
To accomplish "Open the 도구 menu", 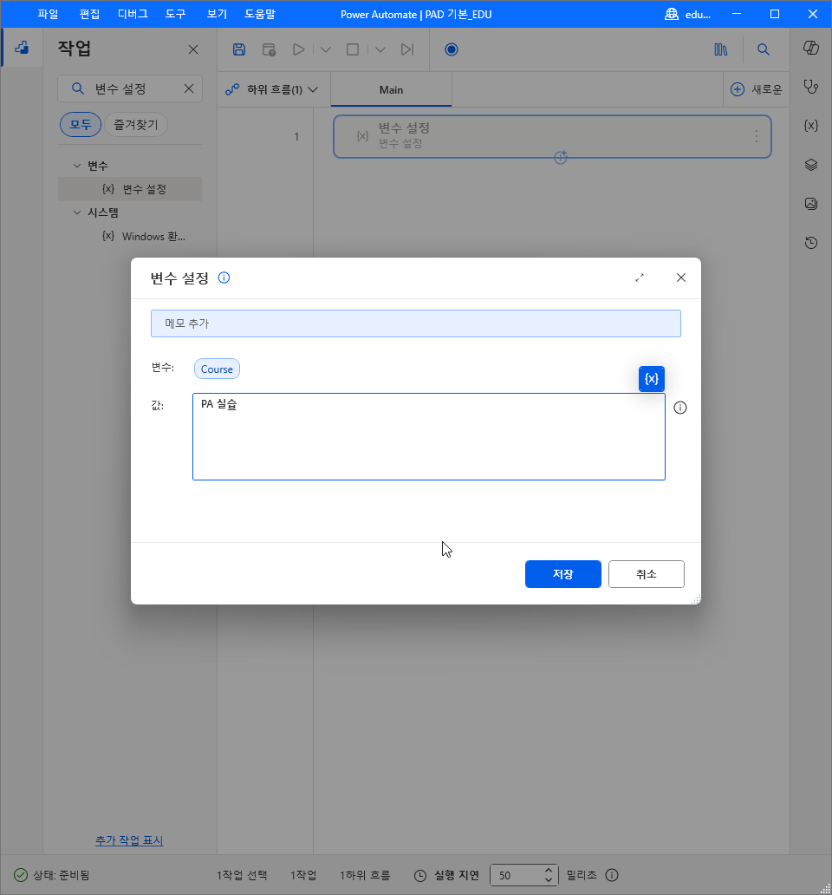I will tap(176, 14).
